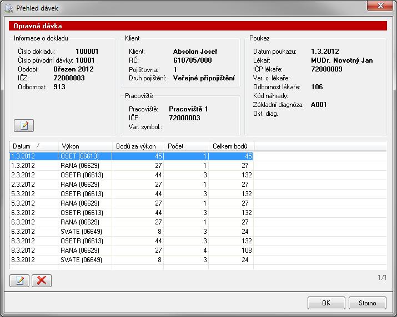Click the workplace IČP value 72000003
397x317 pixels.
click(184, 118)
